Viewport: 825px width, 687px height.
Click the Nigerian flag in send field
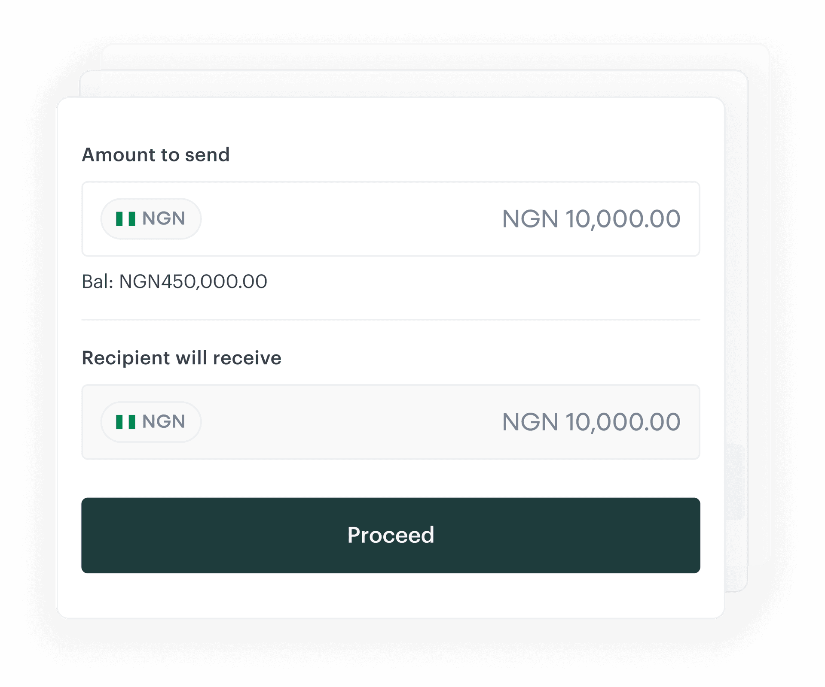(125, 219)
